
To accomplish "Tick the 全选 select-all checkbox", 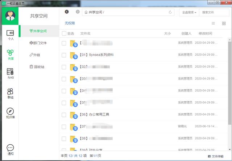I will (x=64, y=33).
